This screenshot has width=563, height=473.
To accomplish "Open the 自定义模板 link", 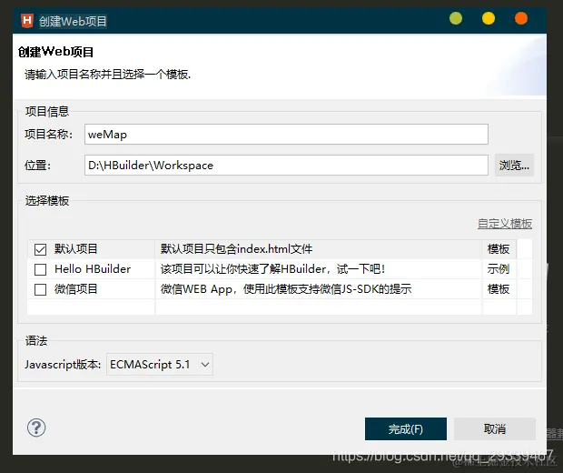I will coord(505,224).
